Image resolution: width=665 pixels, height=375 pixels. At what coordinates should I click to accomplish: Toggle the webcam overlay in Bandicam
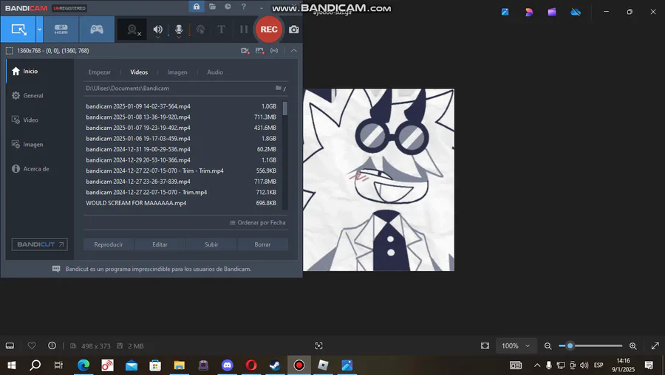pos(132,30)
